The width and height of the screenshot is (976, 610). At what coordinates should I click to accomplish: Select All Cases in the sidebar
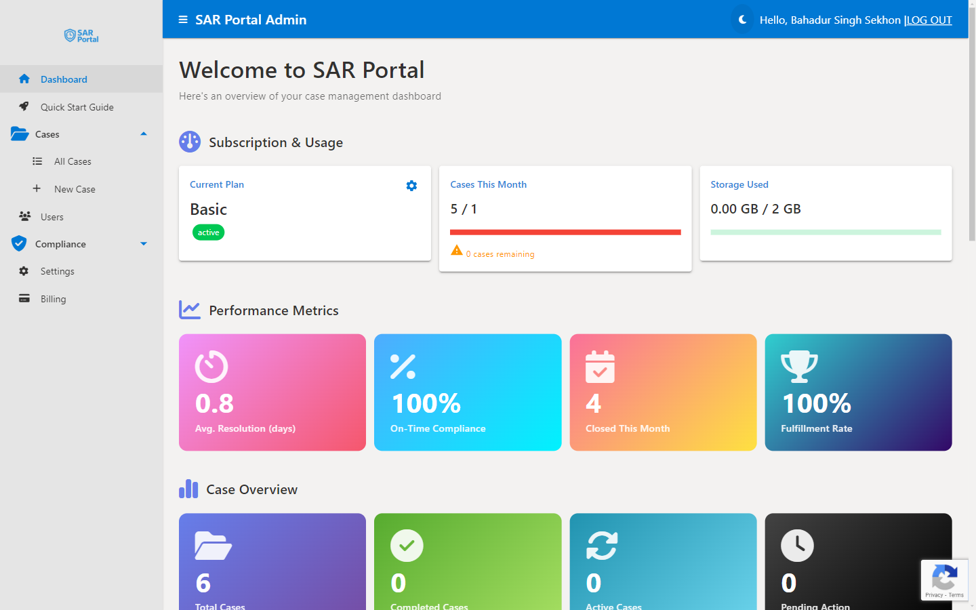[72, 161]
